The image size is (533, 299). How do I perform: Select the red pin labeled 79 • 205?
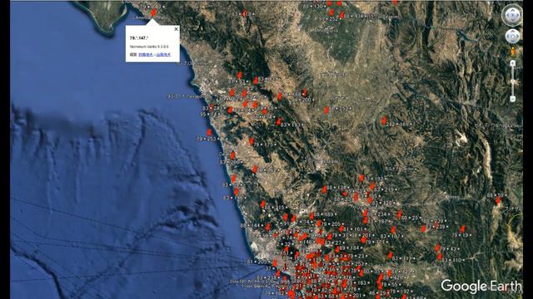click(319, 223)
